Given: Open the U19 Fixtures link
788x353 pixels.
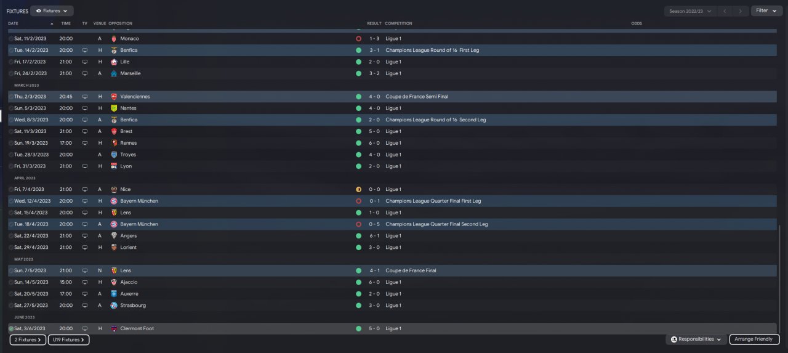Looking at the screenshot, I should [x=68, y=339].
